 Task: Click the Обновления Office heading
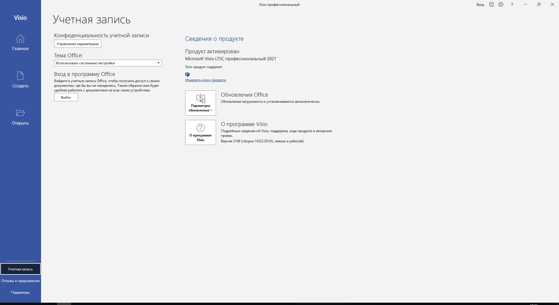coord(245,95)
